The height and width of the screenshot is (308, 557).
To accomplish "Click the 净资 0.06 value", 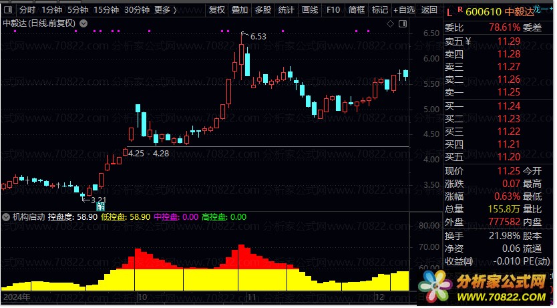I will click(x=511, y=249).
